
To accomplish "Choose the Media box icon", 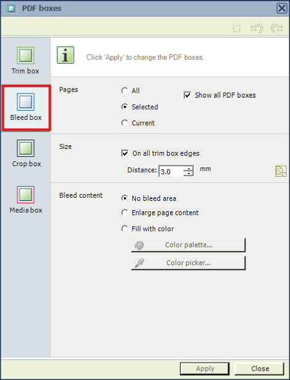I will click(25, 195).
